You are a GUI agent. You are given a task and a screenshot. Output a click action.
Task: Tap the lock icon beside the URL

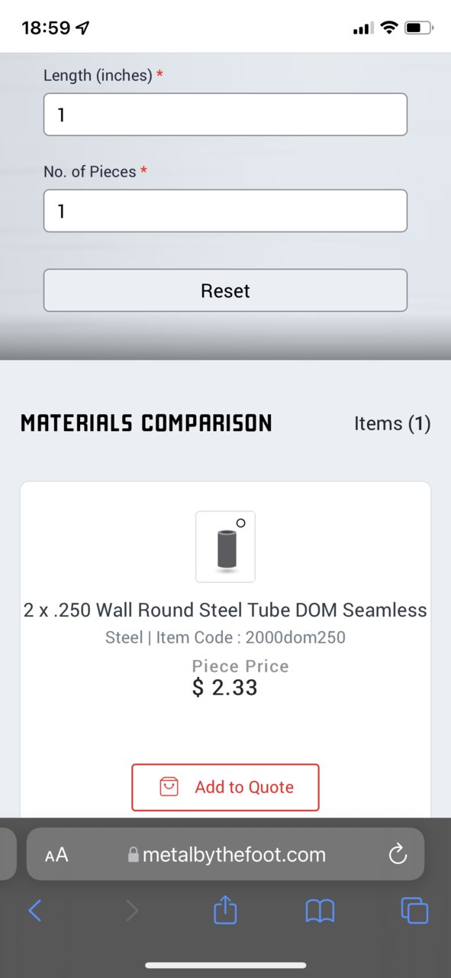point(134,855)
